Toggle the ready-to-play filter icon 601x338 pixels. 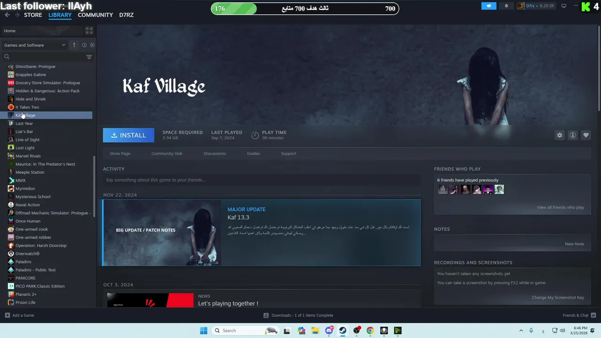pyautogui.click(x=92, y=45)
